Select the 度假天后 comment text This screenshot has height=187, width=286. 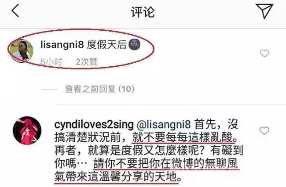tap(107, 45)
